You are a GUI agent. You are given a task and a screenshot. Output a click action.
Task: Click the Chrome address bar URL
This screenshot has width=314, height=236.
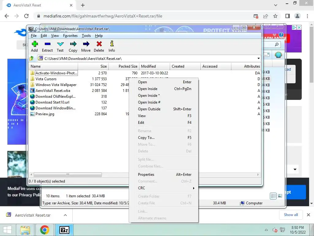(x=103, y=16)
